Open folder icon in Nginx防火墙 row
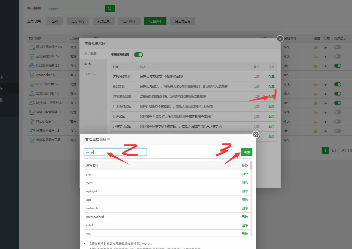The image size is (352, 249). pyautogui.click(x=316, y=85)
